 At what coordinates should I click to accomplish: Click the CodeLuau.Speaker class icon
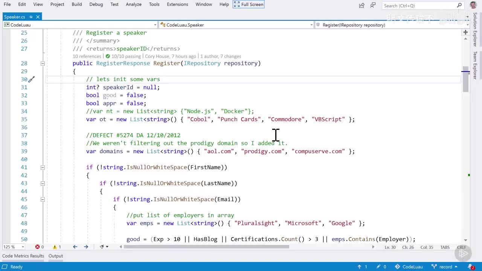pos(163,25)
